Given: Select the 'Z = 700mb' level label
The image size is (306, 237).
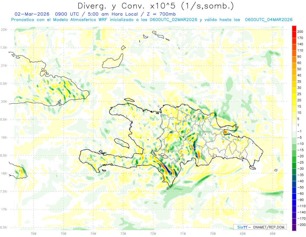Looking at the screenshot, I should [161, 14].
